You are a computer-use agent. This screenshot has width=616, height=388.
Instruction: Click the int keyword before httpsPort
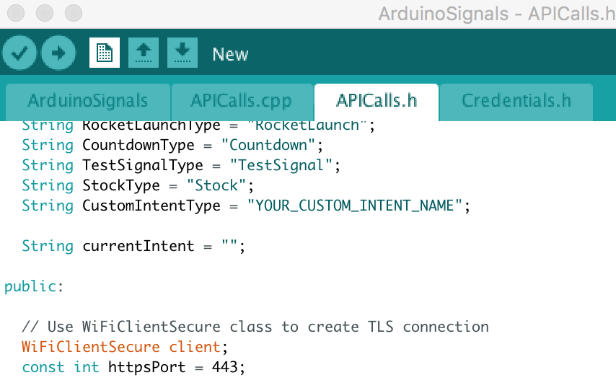[87, 367]
